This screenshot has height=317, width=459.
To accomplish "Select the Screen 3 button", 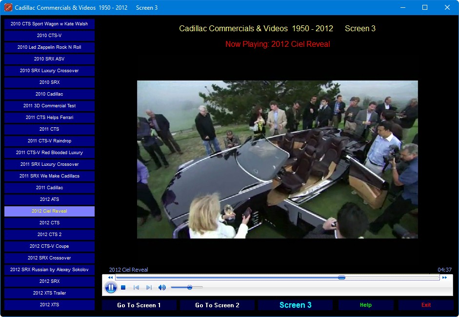I will coord(295,305).
